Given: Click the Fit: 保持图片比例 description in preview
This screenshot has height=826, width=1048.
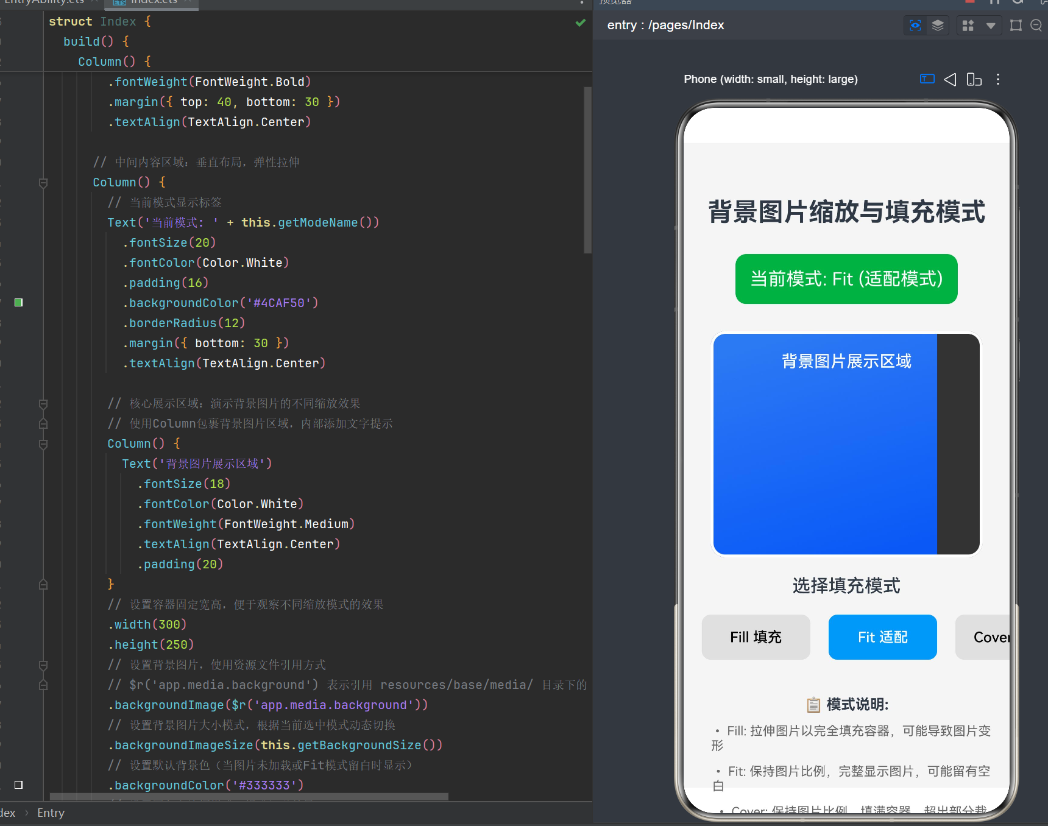Looking at the screenshot, I should pyautogui.click(x=851, y=778).
